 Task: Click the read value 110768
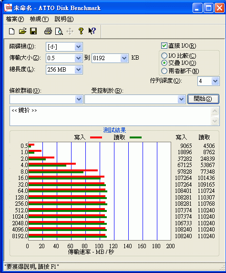tap(206, 203)
